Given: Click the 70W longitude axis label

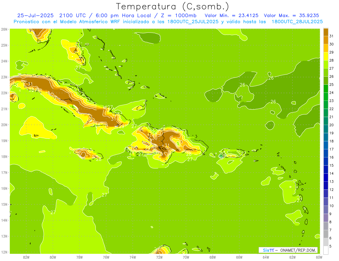Looking at the screenshot, I should point(186,257).
